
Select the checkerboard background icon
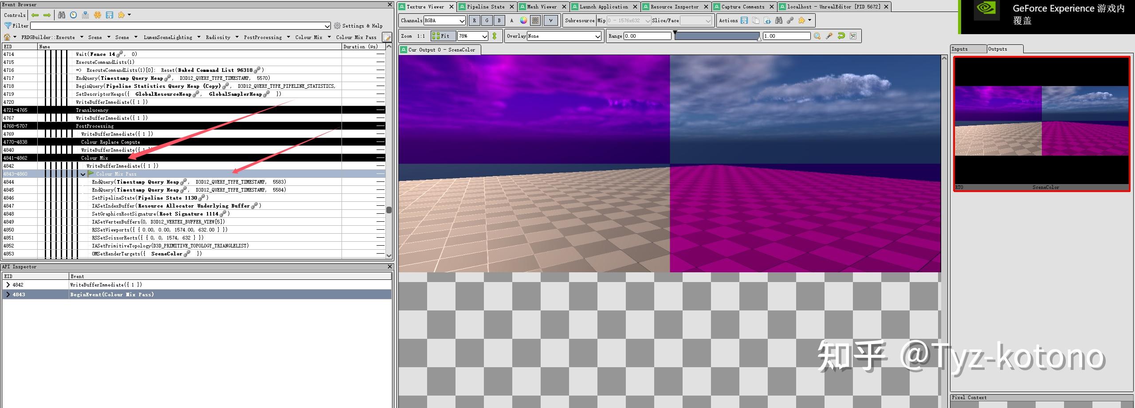(535, 20)
